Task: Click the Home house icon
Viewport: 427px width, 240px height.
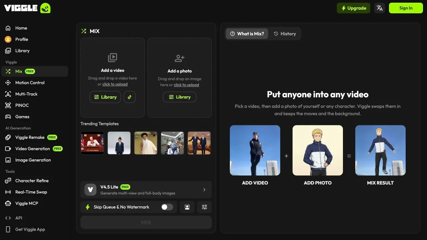Action: [8, 28]
